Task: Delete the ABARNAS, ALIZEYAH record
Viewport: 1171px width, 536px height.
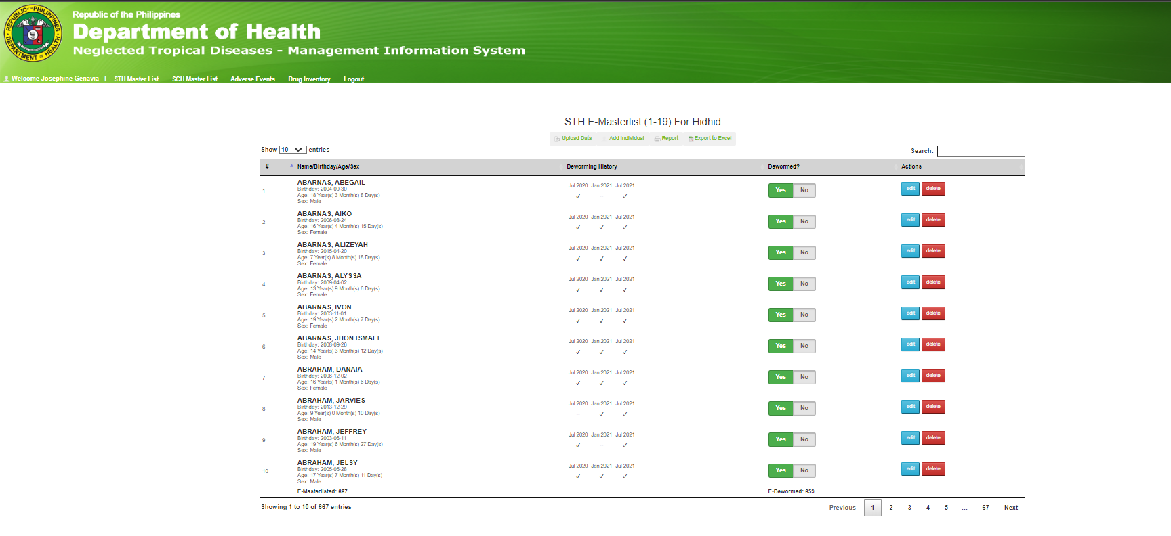Action: click(x=933, y=251)
